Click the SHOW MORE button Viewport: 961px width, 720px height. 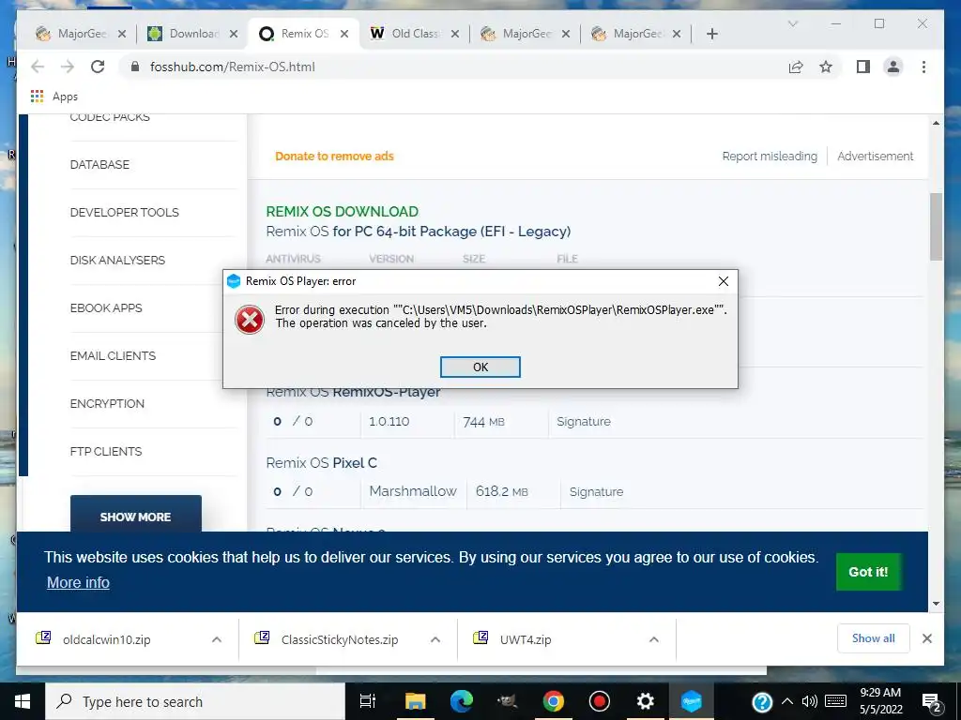pyautogui.click(x=135, y=514)
